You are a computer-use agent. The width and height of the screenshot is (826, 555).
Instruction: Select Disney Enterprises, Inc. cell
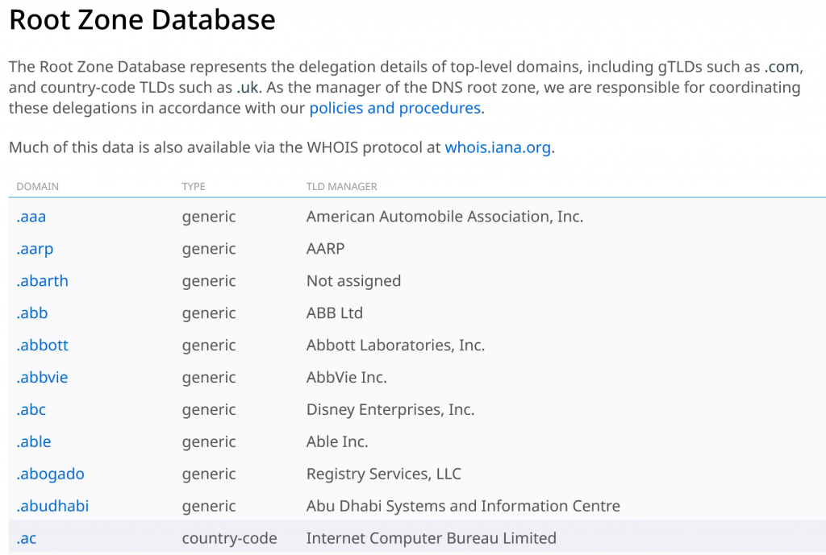click(x=390, y=410)
